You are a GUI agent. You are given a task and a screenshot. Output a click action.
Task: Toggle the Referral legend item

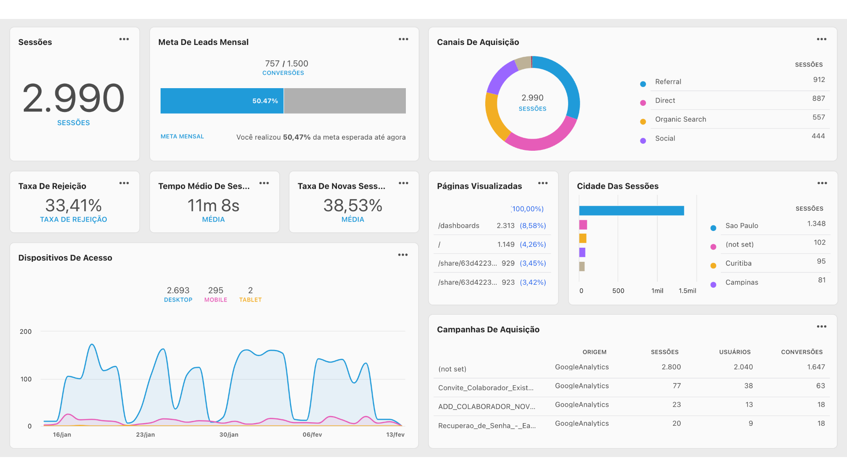[667, 82]
